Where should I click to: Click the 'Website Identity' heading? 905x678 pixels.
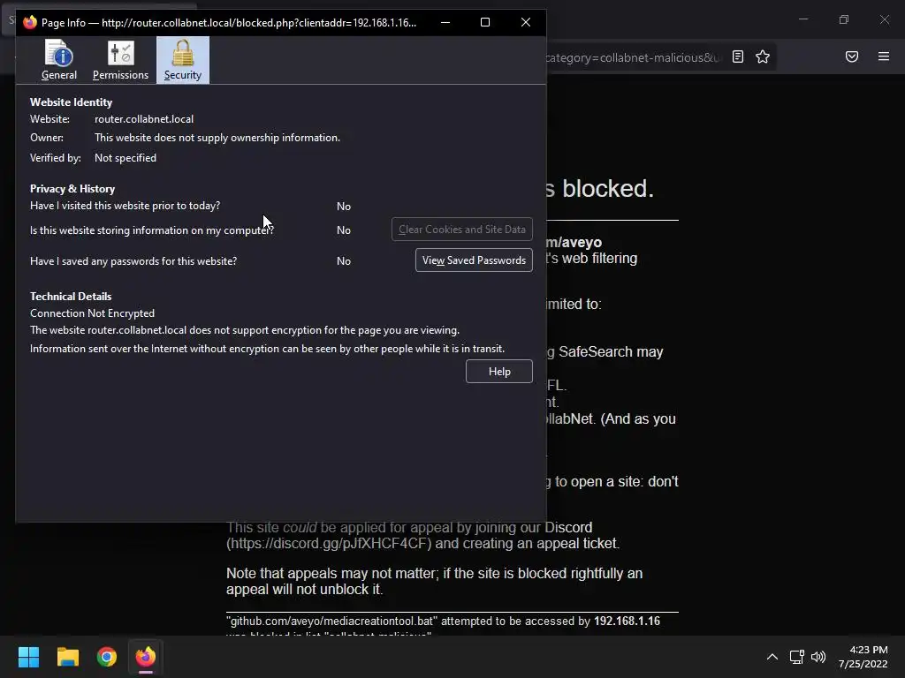point(71,102)
